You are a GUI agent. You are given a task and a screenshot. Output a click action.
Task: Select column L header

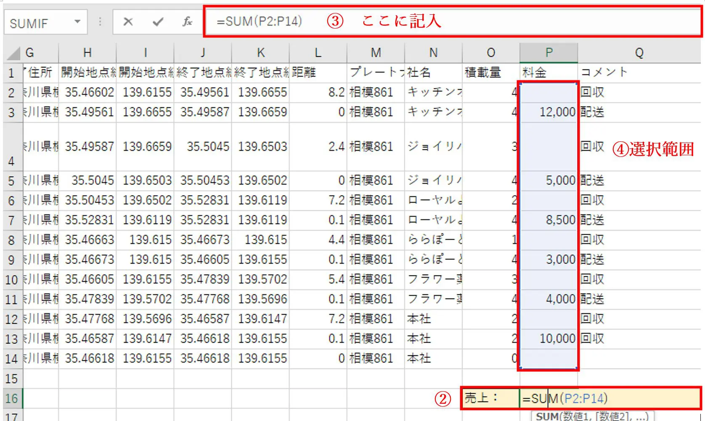pyautogui.click(x=318, y=53)
